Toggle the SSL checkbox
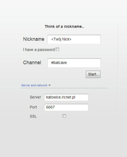Screen dimensions: 127x157 click(64, 116)
